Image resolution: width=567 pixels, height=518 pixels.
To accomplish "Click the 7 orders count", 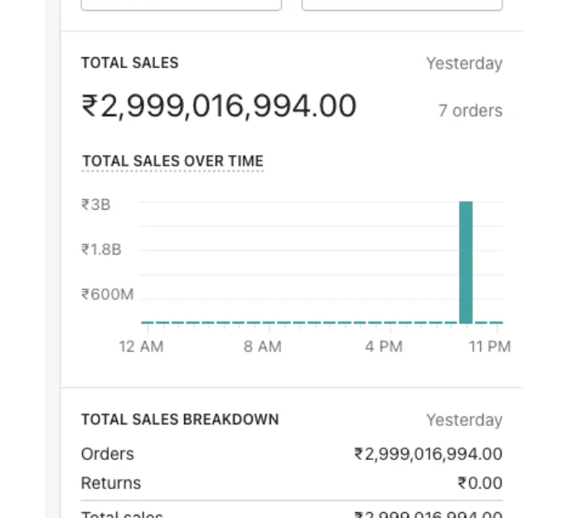I will click(x=470, y=110).
